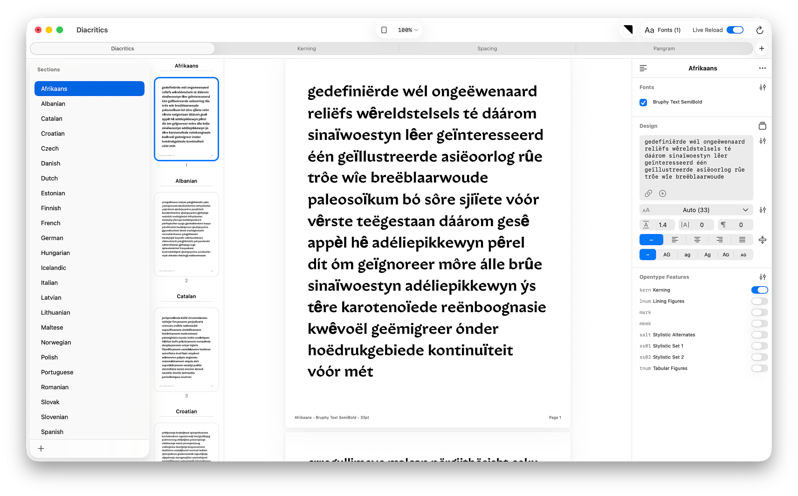
Task: Select Hungarian in the Sections list
Action: [89, 253]
